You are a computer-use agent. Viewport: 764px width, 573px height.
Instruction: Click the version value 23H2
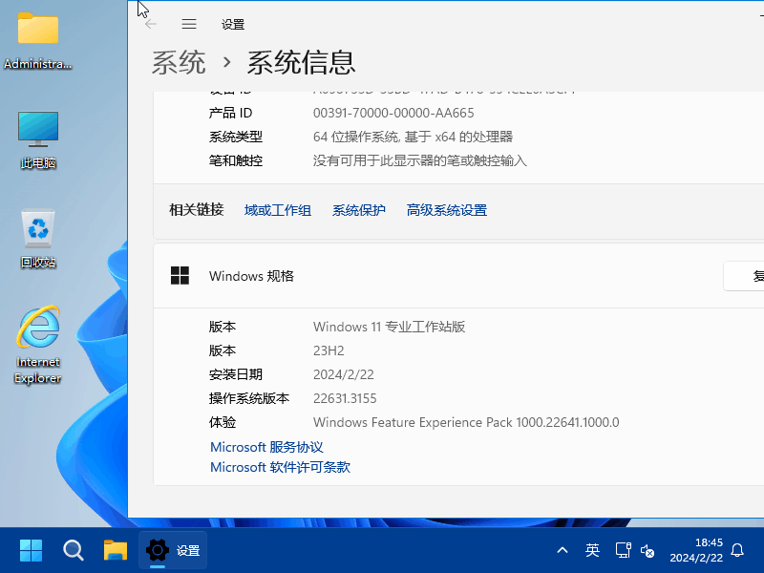click(329, 350)
